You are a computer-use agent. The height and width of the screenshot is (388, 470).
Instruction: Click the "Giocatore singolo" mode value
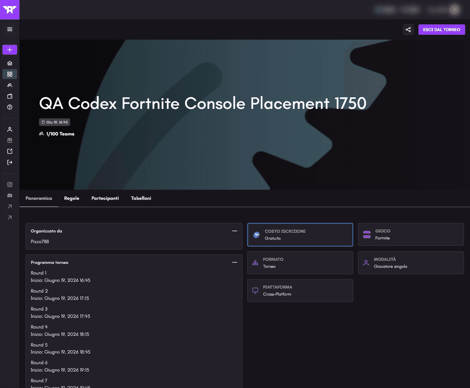pyautogui.click(x=390, y=267)
